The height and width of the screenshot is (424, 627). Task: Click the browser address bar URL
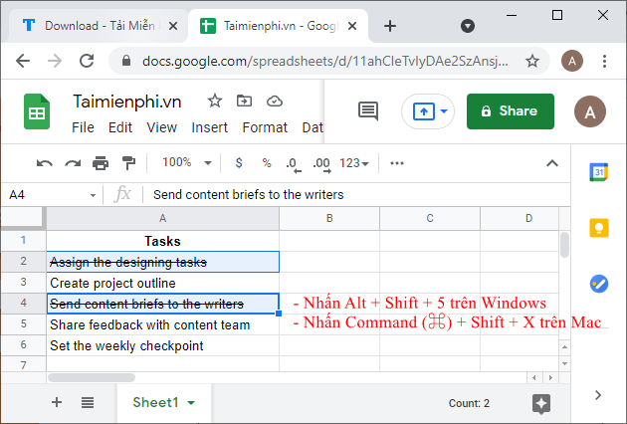(x=325, y=61)
